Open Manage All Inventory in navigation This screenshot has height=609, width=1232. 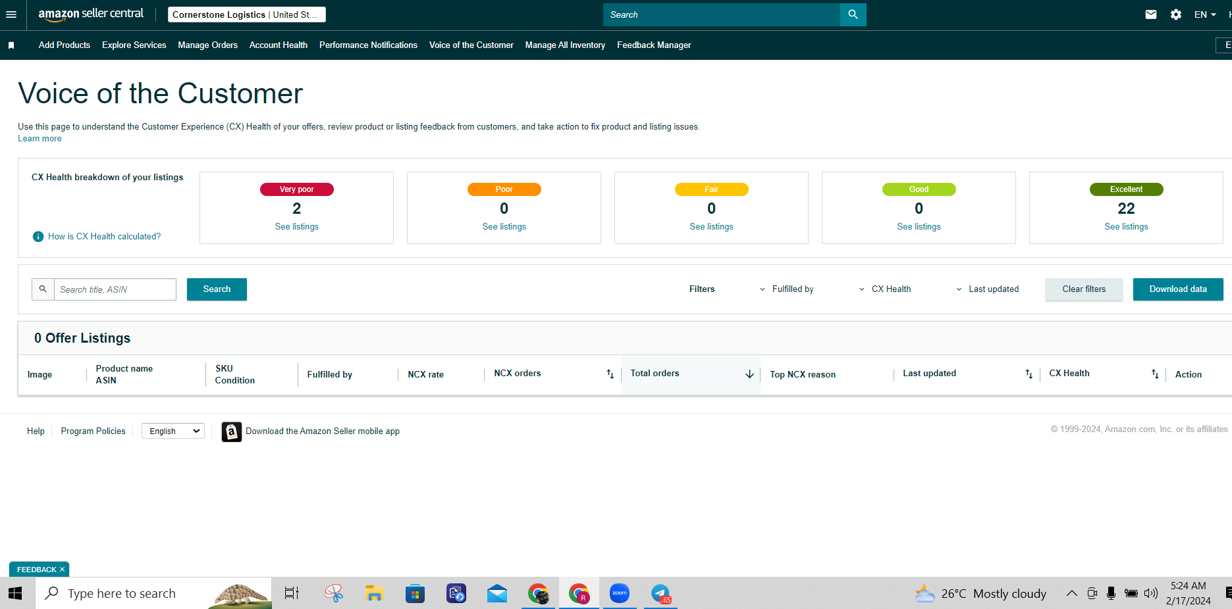point(565,45)
